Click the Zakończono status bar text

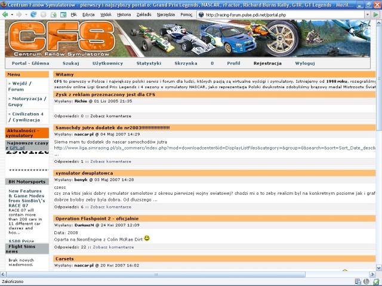tap(13, 282)
